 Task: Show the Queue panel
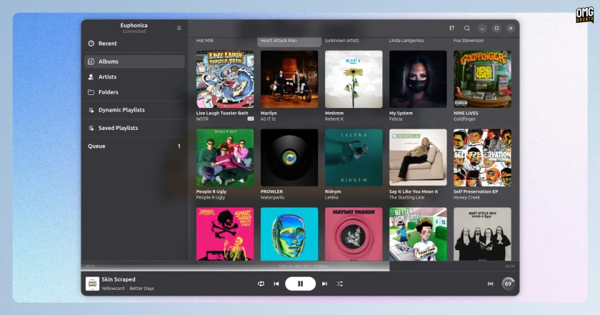(134, 146)
